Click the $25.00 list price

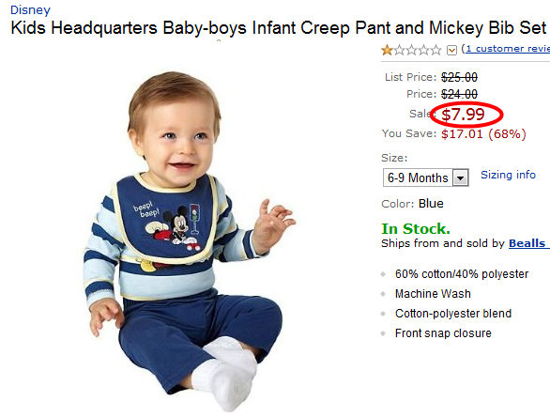[x=460, y=77]
